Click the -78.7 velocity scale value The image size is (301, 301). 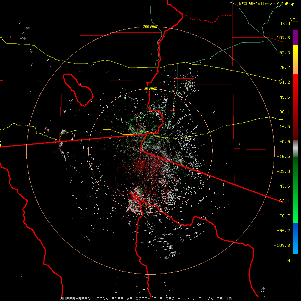[283, 216]
